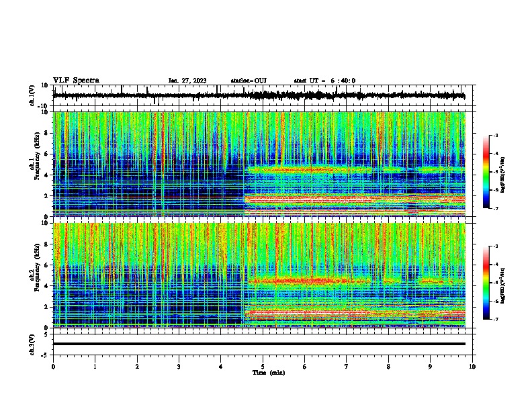Click "-7" on the ch.2 color bar
Image resolution: width=532 pixels, height=411 pixels.
(x=495, y=320)
